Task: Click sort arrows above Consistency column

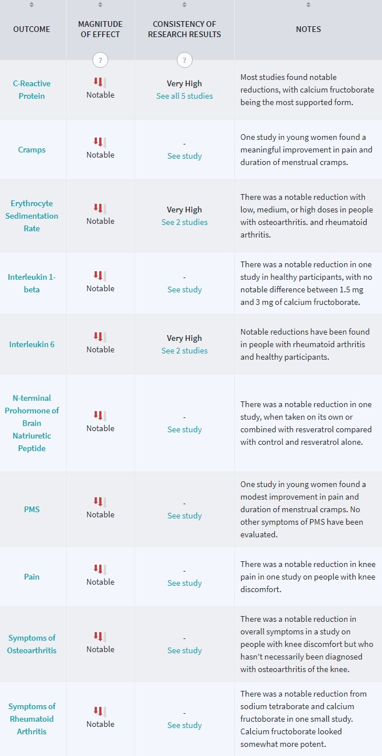Action: [x=184, y=5]
